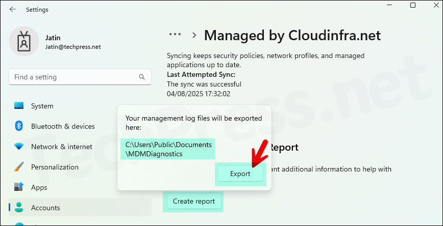Open the breadcrumb ellipsis menu
This screenshot has height=226, width=443.
pos(175,35)
